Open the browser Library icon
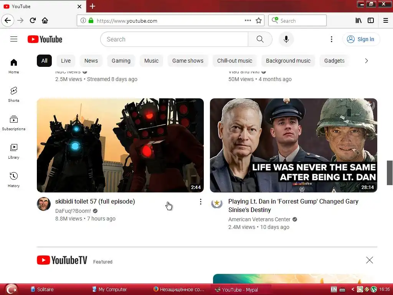 tap(359, 21)
